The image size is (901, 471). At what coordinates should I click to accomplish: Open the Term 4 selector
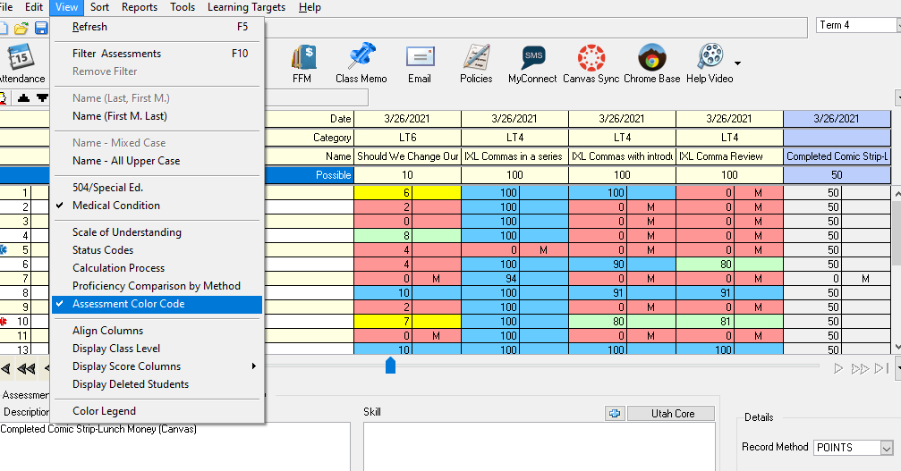(x=858, y=25)
